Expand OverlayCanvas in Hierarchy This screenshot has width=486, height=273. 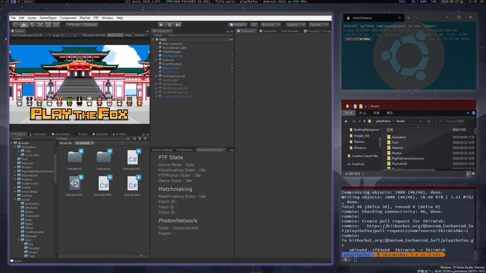coord(156,76)
